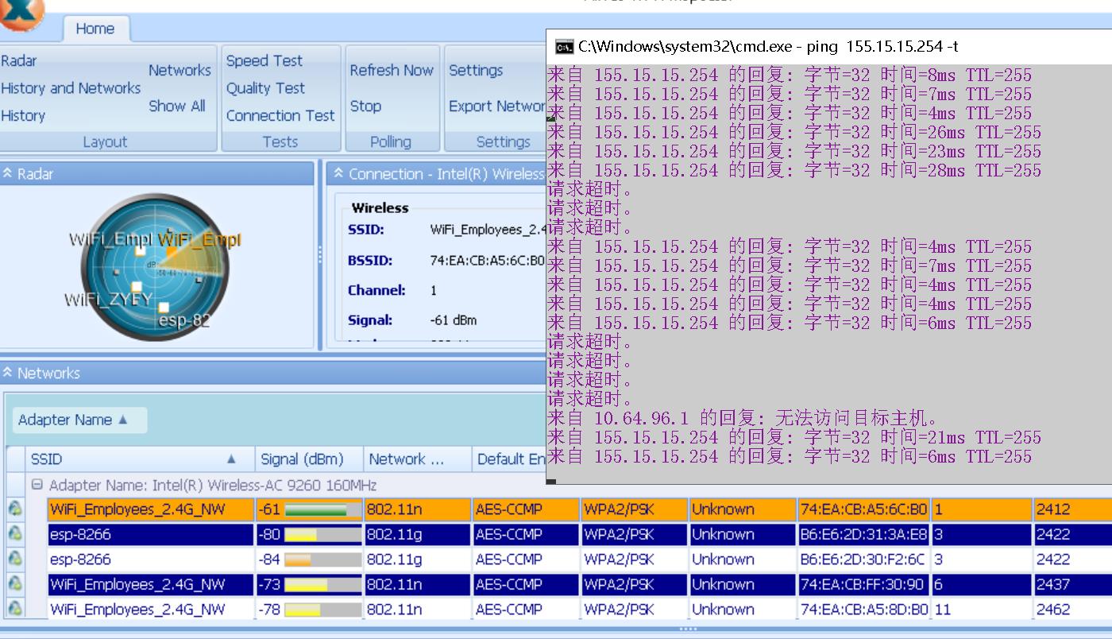
Task: Sort by the Default Encryption column header
Action: (509, 459)
